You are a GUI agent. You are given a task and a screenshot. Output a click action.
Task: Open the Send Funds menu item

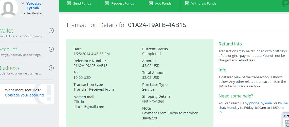click(82, 4)
